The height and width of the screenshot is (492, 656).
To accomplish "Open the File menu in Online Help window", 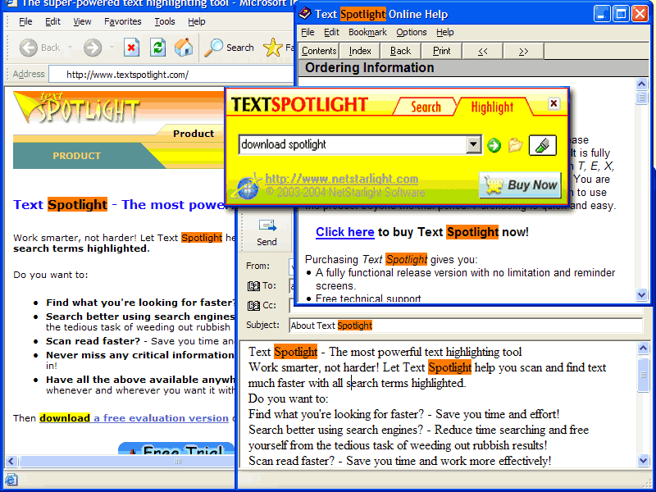I will 307,32.
